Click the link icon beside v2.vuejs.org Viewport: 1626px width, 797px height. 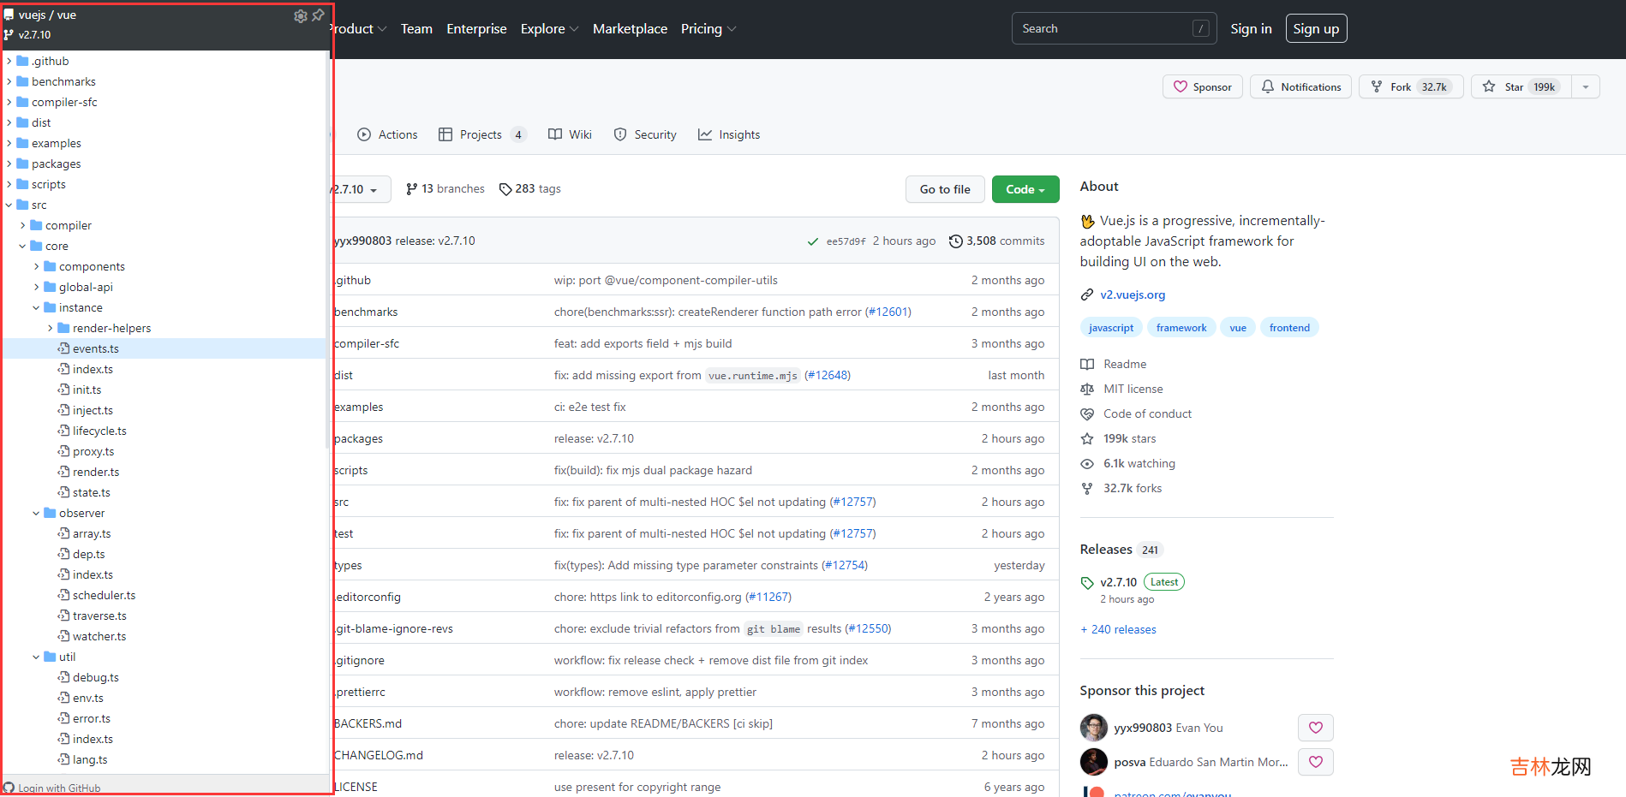click(1086, 294)
